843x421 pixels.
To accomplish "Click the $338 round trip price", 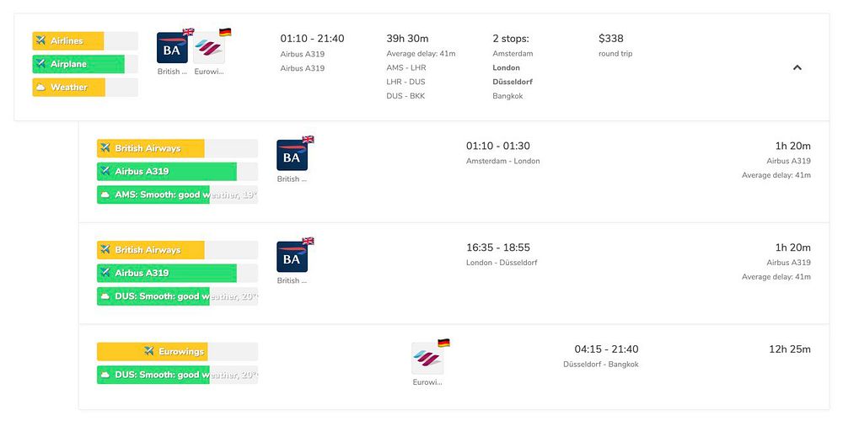I will pos(611,39).
